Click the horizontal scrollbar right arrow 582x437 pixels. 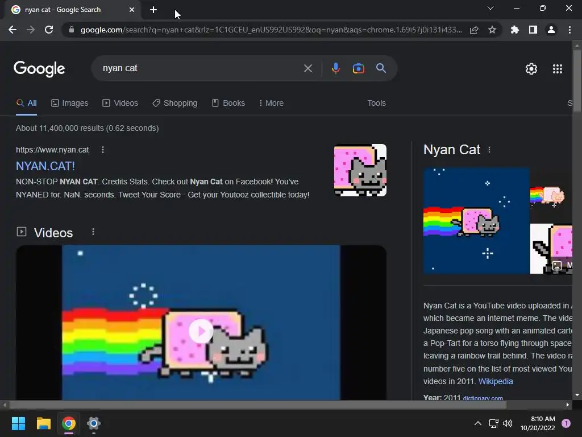568,405
